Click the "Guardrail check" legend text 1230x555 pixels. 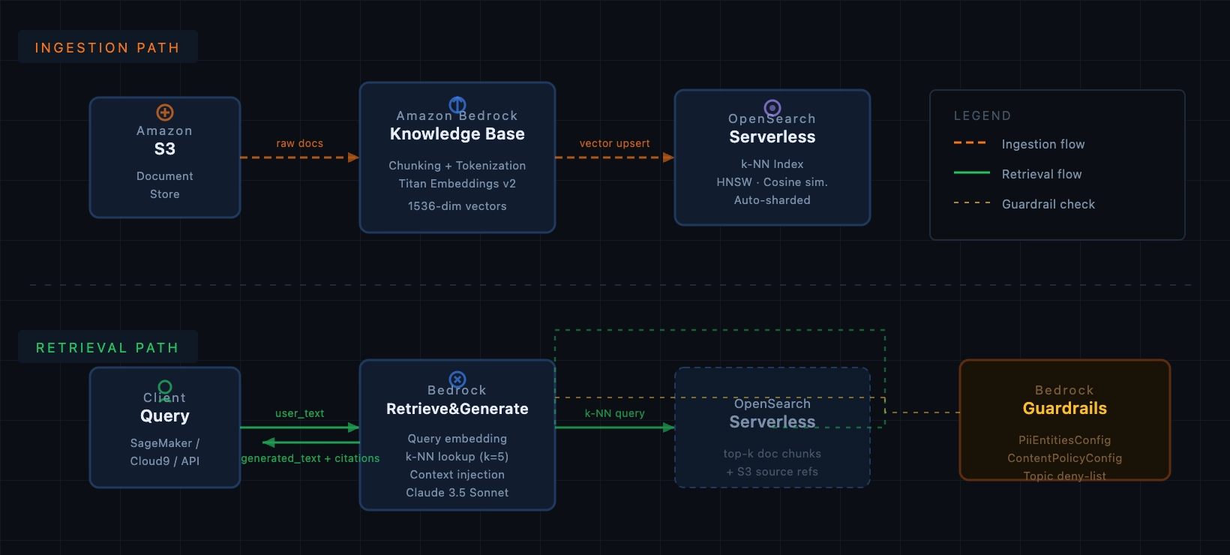click(x=1048, y=204)
